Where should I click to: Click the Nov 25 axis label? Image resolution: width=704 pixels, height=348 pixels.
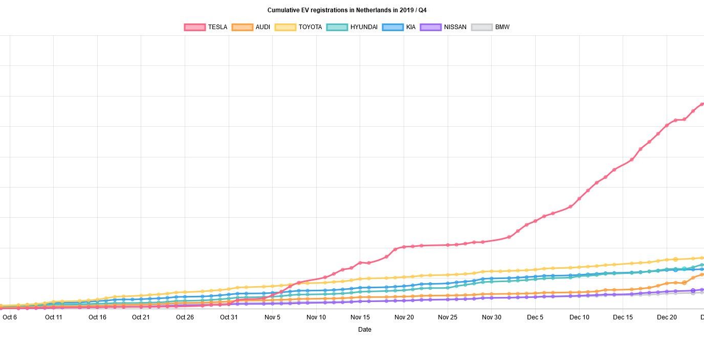coord(448,317)
